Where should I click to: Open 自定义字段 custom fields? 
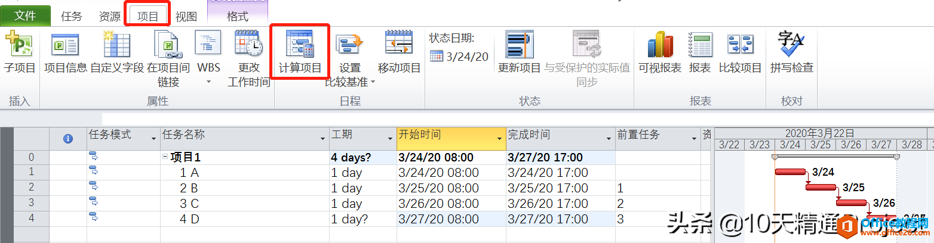117,53
